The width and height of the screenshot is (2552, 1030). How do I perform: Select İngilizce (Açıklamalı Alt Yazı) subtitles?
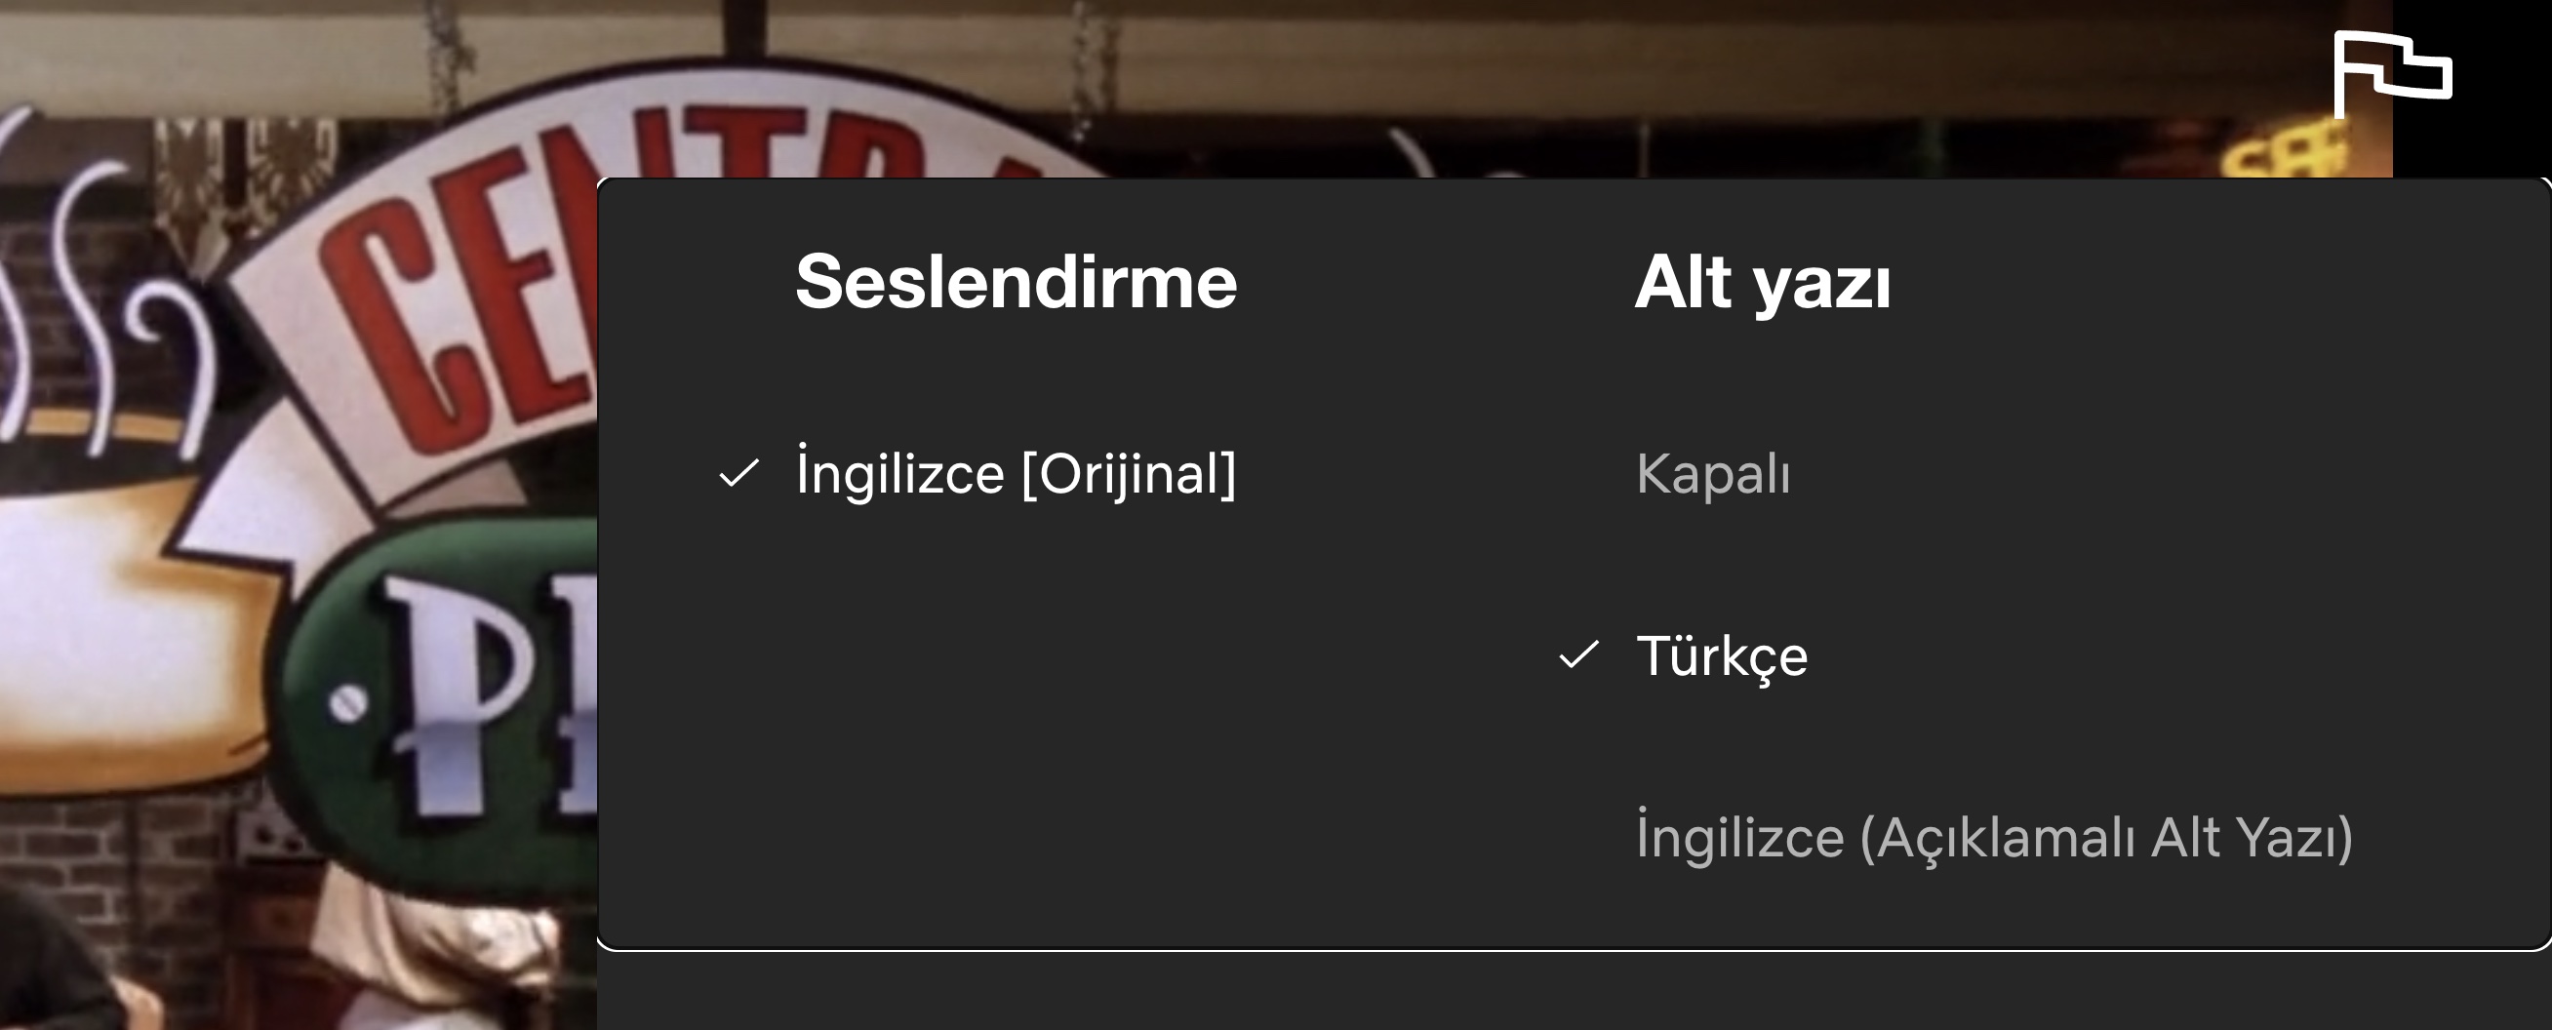point(1994,837)
